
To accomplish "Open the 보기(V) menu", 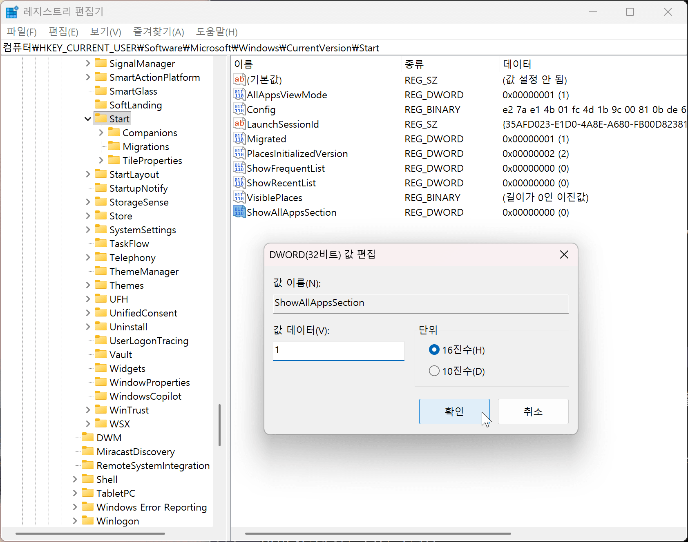I will pos(105,32).
